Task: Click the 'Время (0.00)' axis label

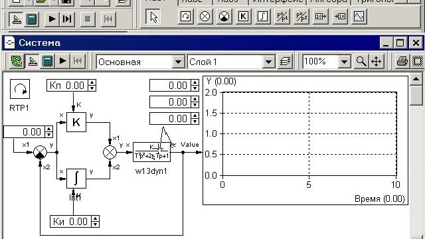Action: pyautogui.click(x=379, y=199)
